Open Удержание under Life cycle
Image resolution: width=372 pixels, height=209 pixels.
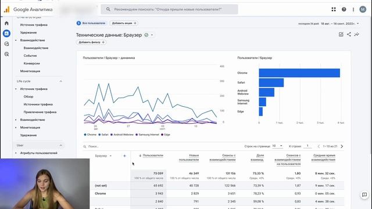28,135
